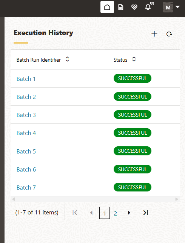Click SUCCESSFUL badge for Batch 3

point(133,115)
